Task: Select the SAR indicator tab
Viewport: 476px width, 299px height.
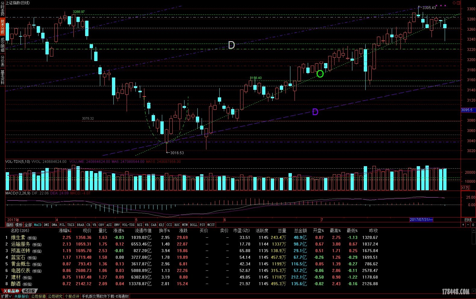Action: [x=153, y=225]
